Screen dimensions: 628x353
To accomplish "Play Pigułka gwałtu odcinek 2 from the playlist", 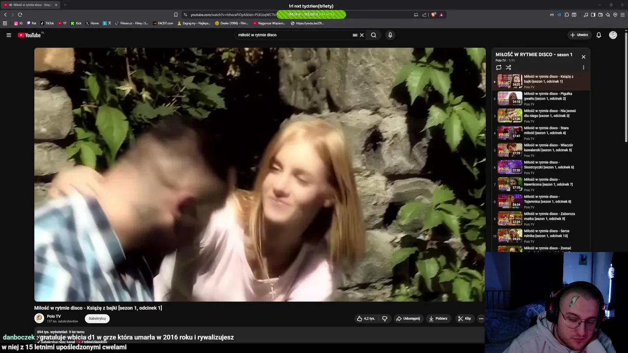I will coord(541,99).
